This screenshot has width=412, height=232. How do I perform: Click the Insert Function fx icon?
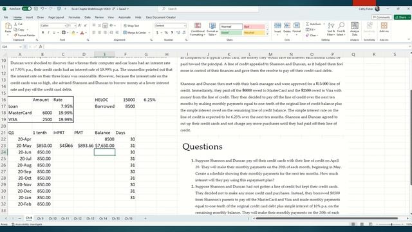click(40, 46)
